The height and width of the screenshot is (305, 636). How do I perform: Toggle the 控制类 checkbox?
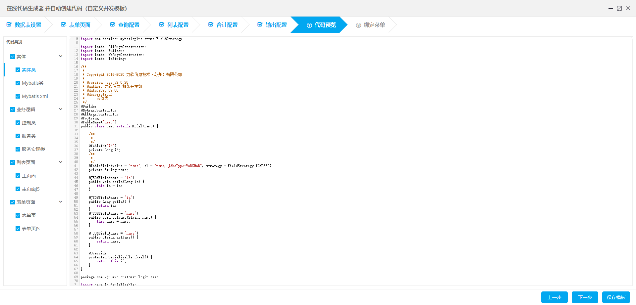click(18, 123)
